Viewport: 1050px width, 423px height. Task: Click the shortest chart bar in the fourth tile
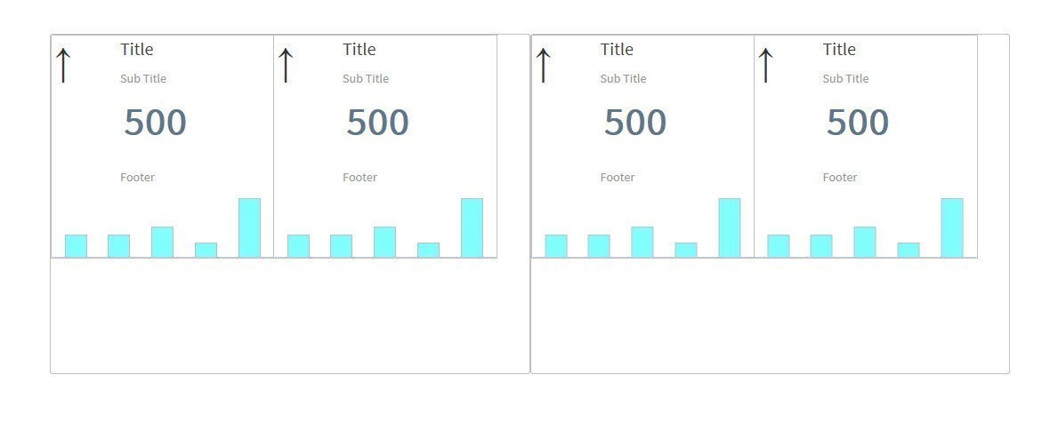tap(908, 250)
